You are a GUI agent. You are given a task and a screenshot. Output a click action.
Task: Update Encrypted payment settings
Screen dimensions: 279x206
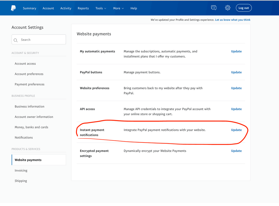[236, 151]
